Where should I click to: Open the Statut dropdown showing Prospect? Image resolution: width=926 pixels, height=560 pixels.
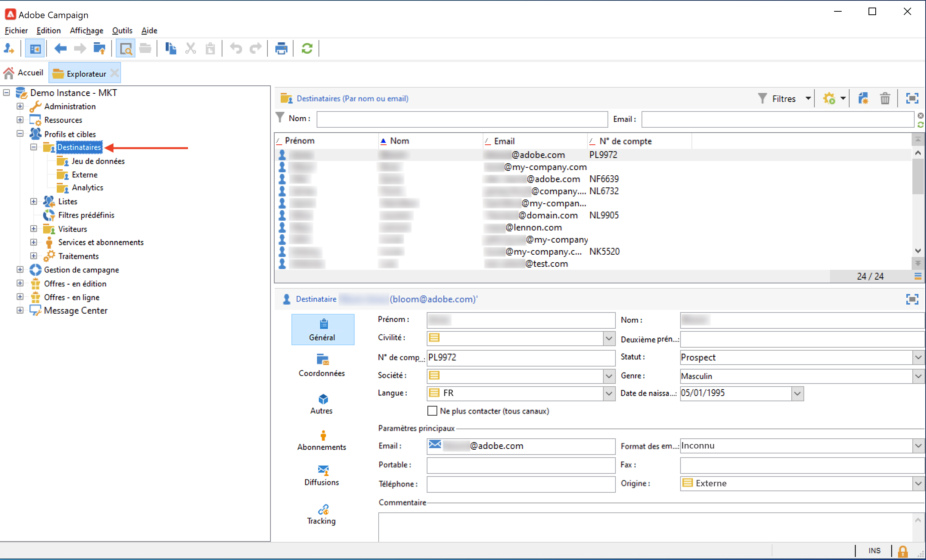pos(918,357)
